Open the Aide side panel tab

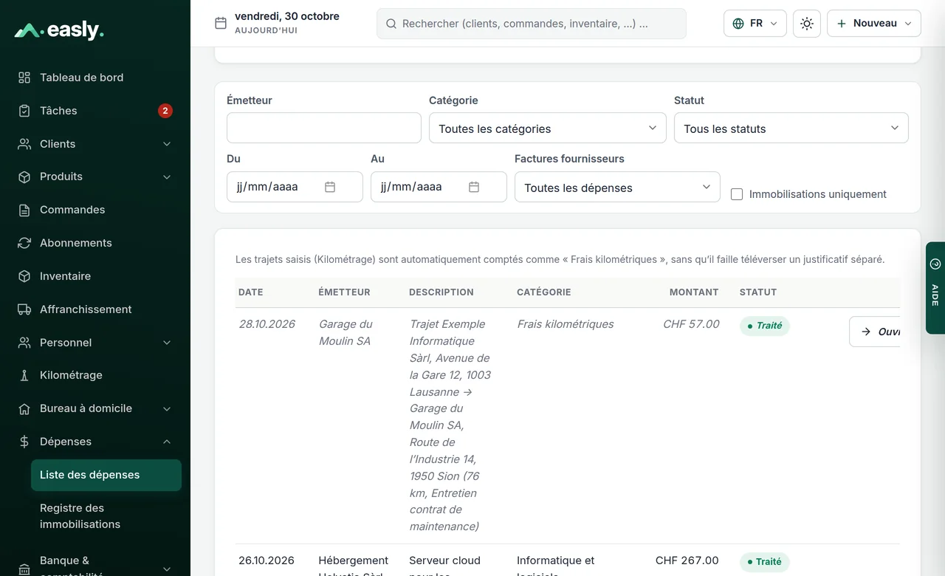coord(935,288)
